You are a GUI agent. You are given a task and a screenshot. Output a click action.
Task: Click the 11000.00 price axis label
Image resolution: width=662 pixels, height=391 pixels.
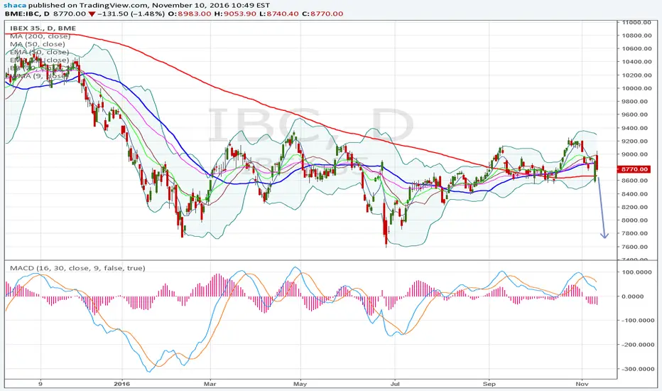pos(636,23)
